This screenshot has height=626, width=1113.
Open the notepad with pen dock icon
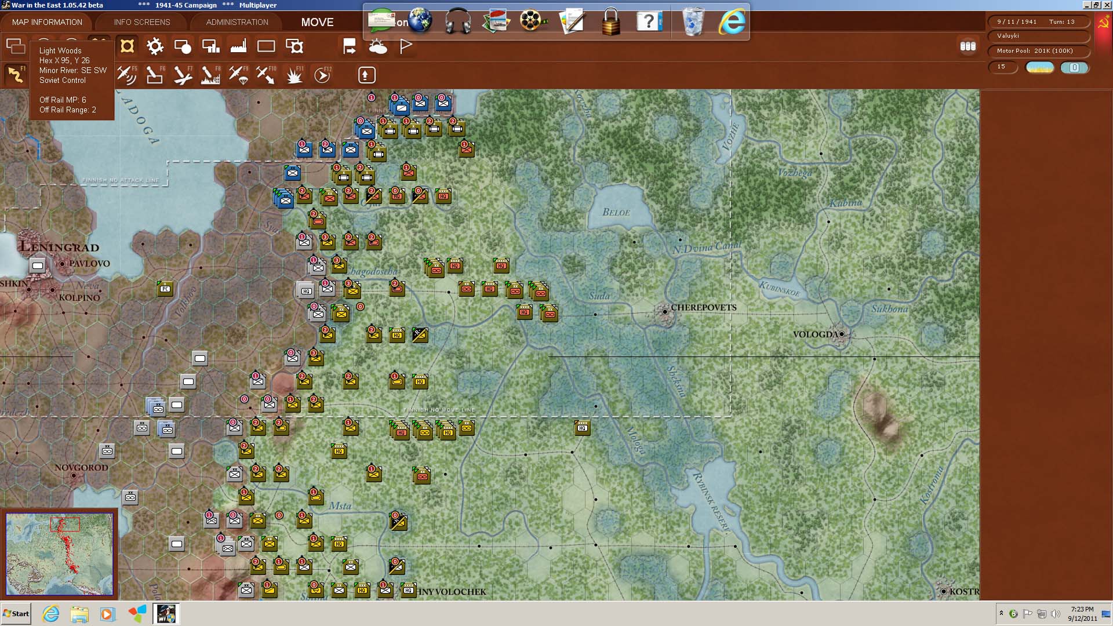pos(572,21)
